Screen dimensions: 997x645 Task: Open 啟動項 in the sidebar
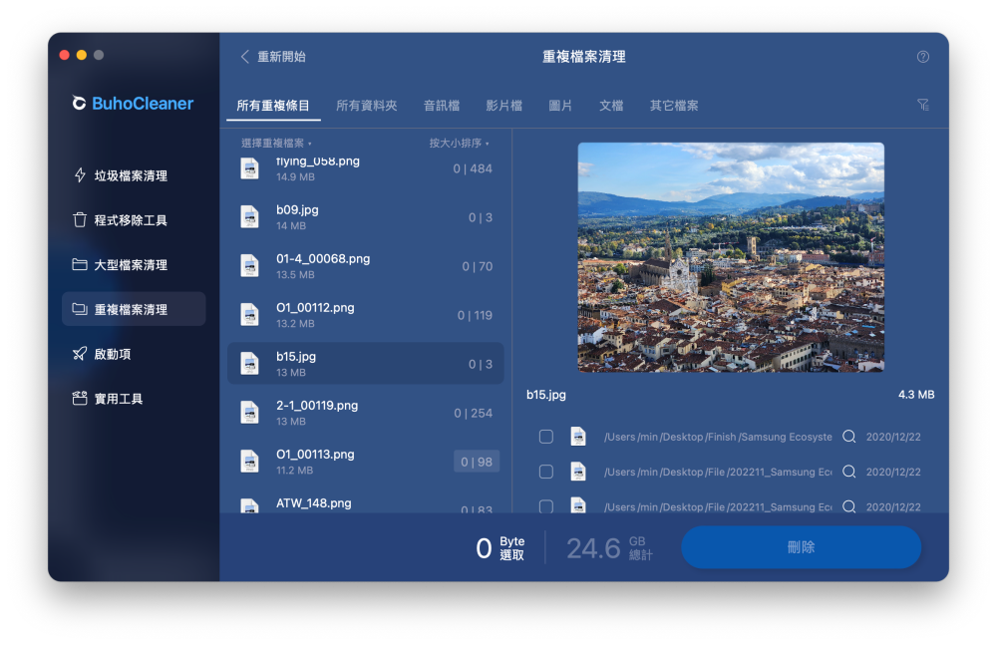[134, 354]
